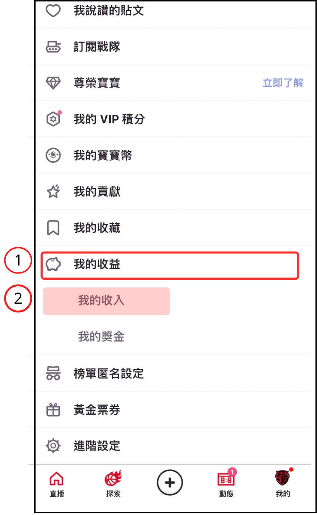Collapse the 我的收益 menu row
The image size is (317, 515).
pyautogui.click(x=169, y=266)
